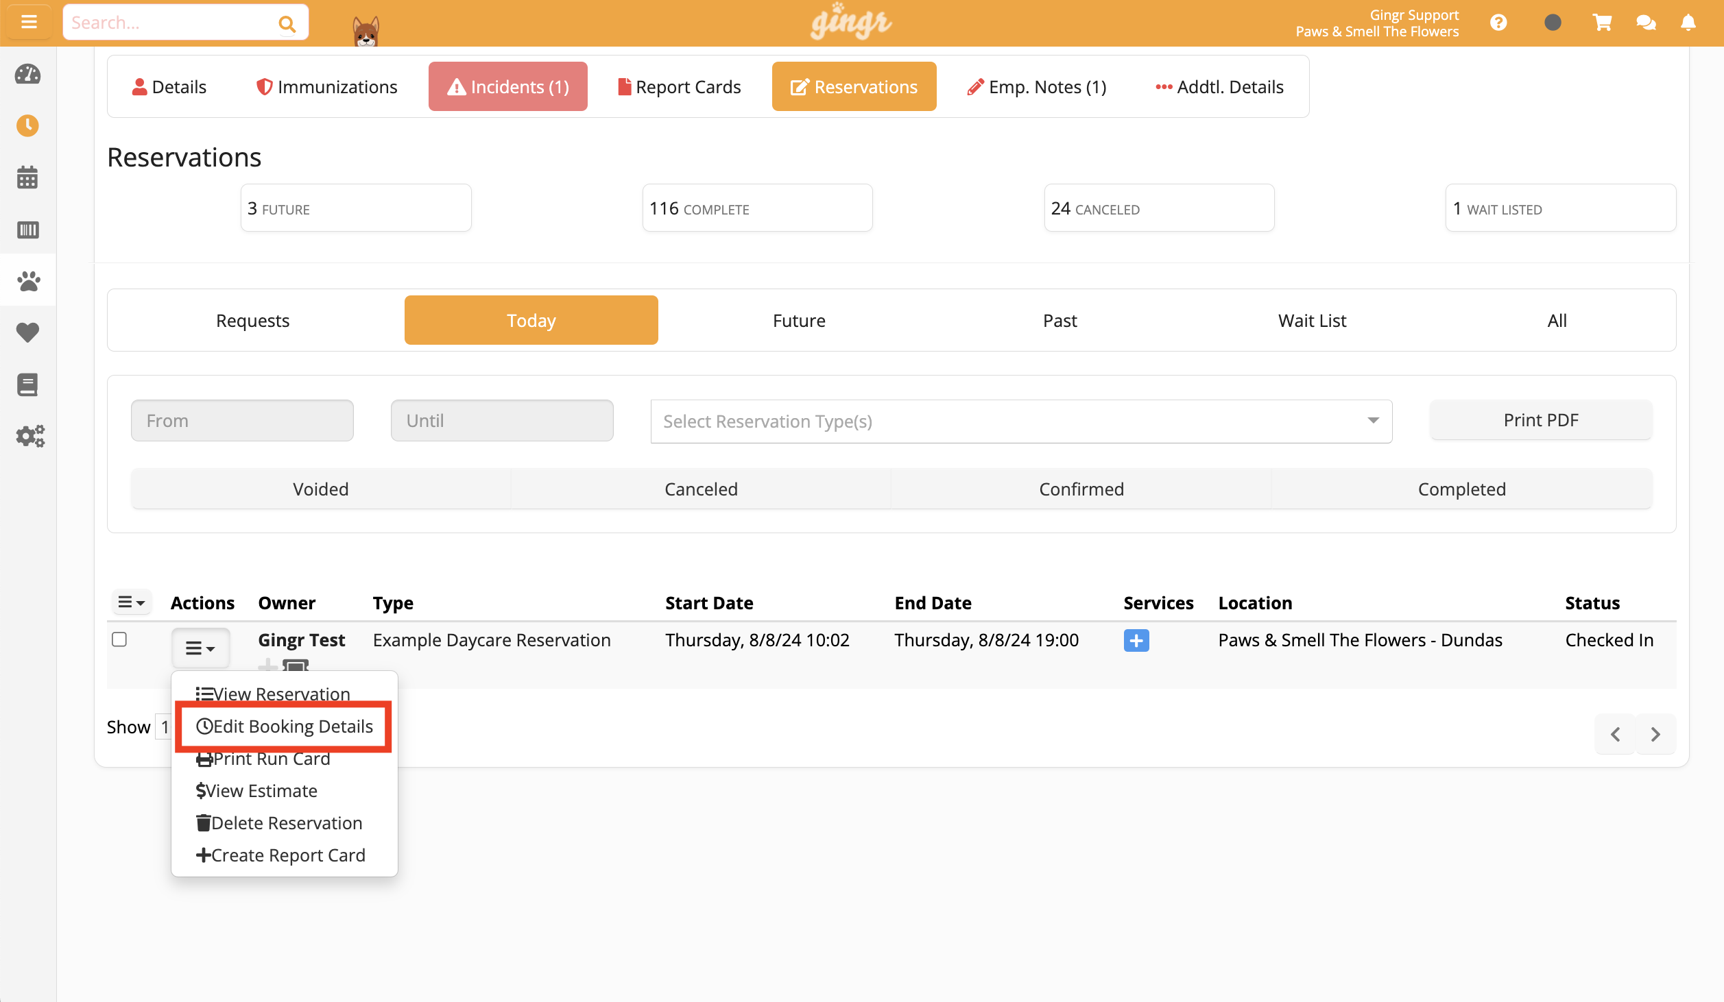This screenshot has height=1002, width=1724.
Task: Open the Actions dropdown on the reservation row
Action: [200, 648]
